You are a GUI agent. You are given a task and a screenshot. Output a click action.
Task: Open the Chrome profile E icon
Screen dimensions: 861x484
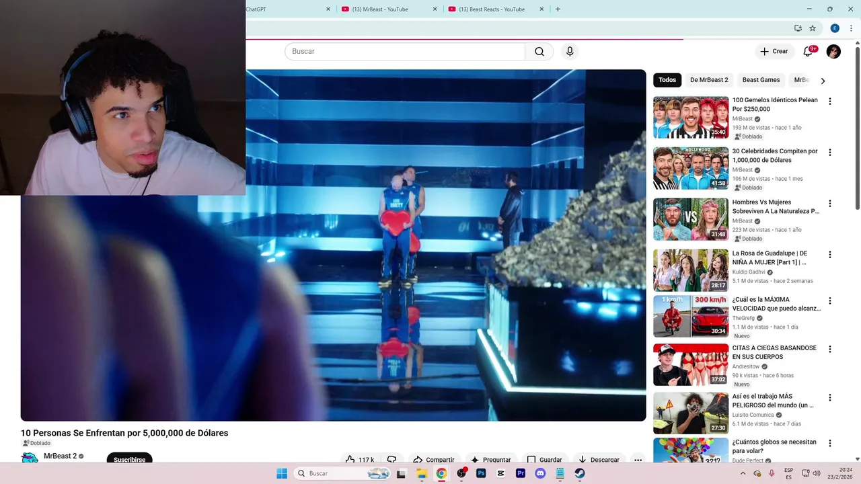[835, 28]
